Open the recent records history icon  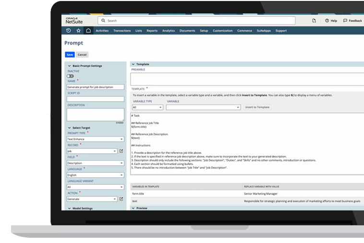click(x=68, y=31)
